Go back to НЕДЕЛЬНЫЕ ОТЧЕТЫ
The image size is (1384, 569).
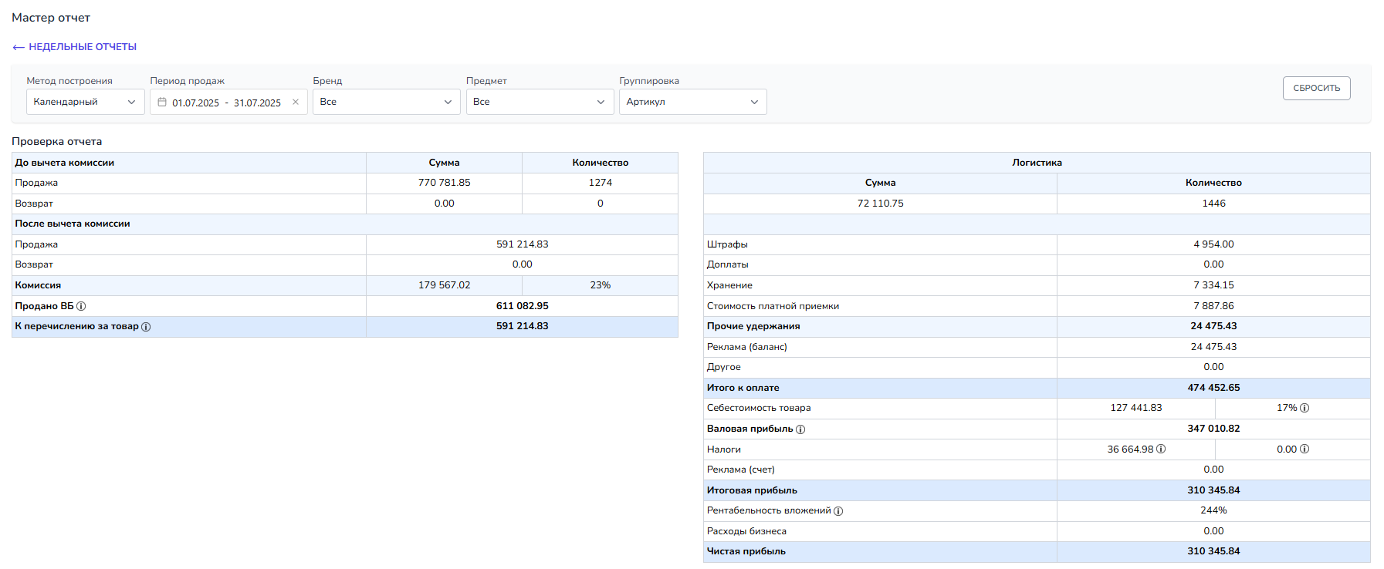(x=75, y=47)
